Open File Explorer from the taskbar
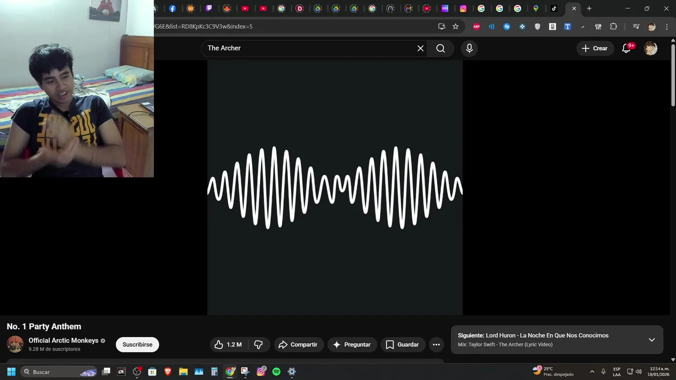Screen dimensions: 676x380 (183, 372)
